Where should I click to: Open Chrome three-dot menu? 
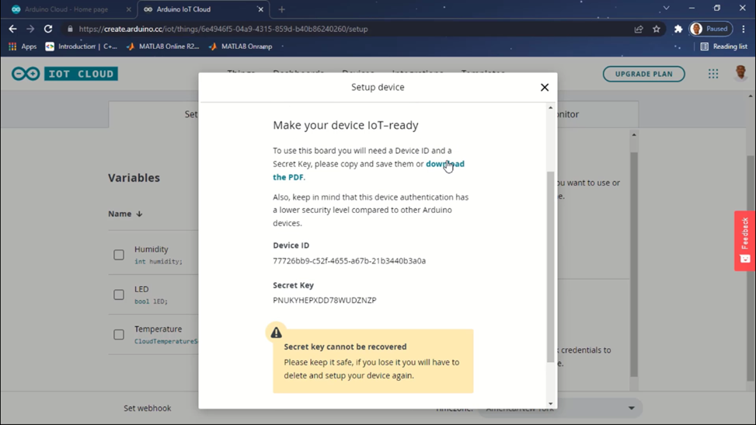point(744,29)
